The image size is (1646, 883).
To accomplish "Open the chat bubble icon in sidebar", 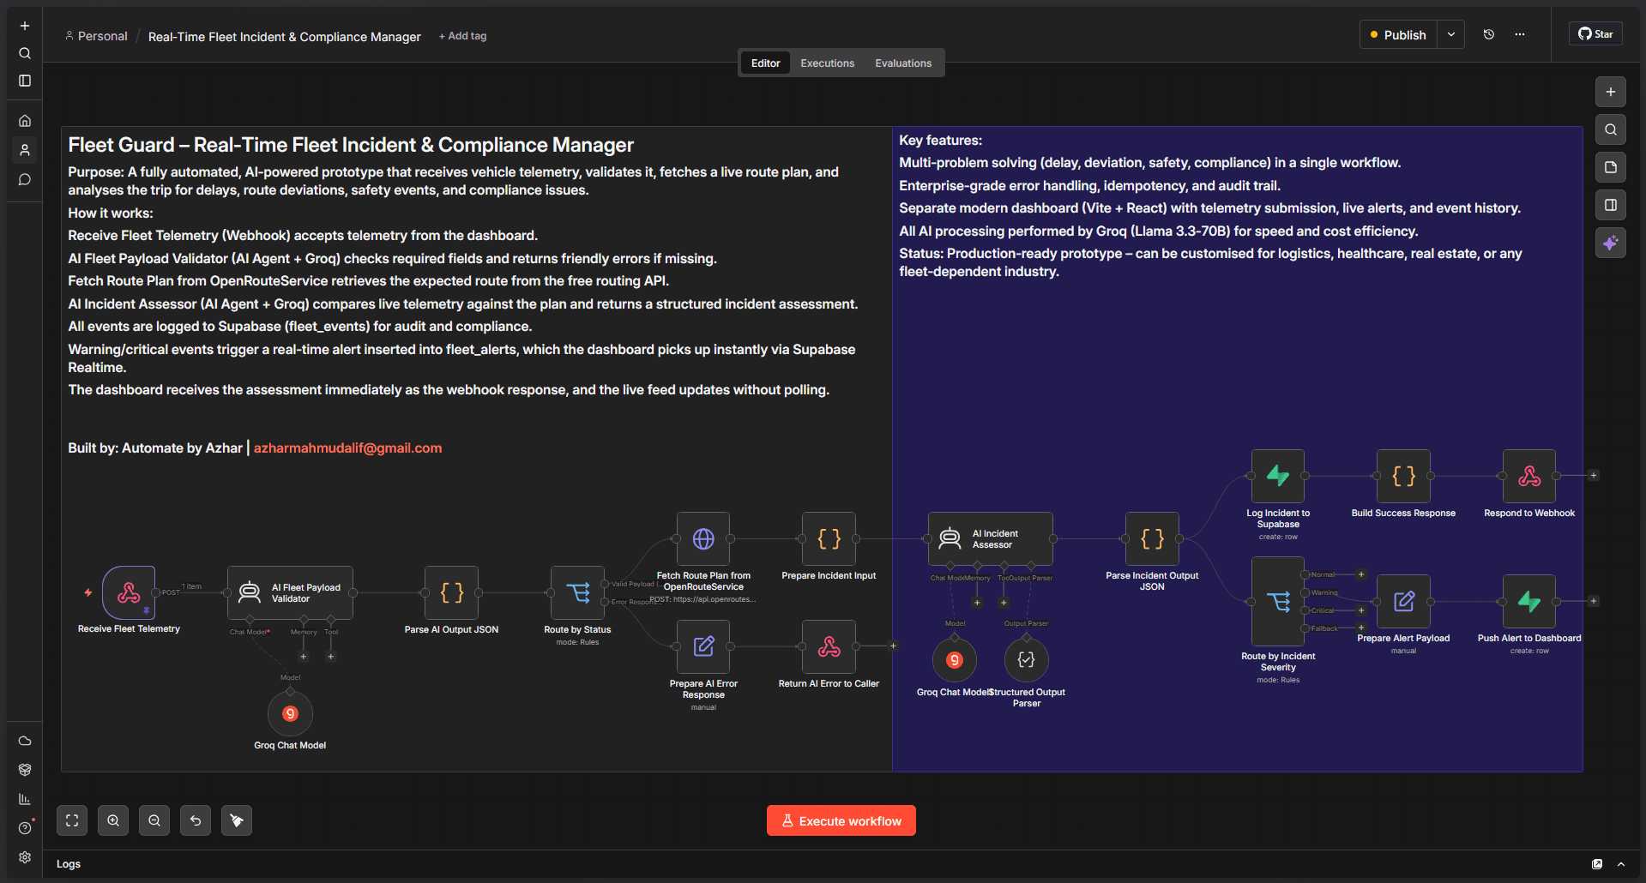I will pos(25,179).
